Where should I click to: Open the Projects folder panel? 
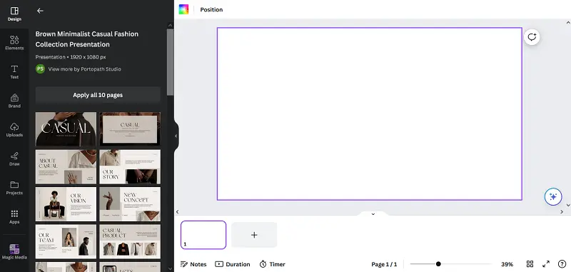pyautogui.click(x=14, y=188)
